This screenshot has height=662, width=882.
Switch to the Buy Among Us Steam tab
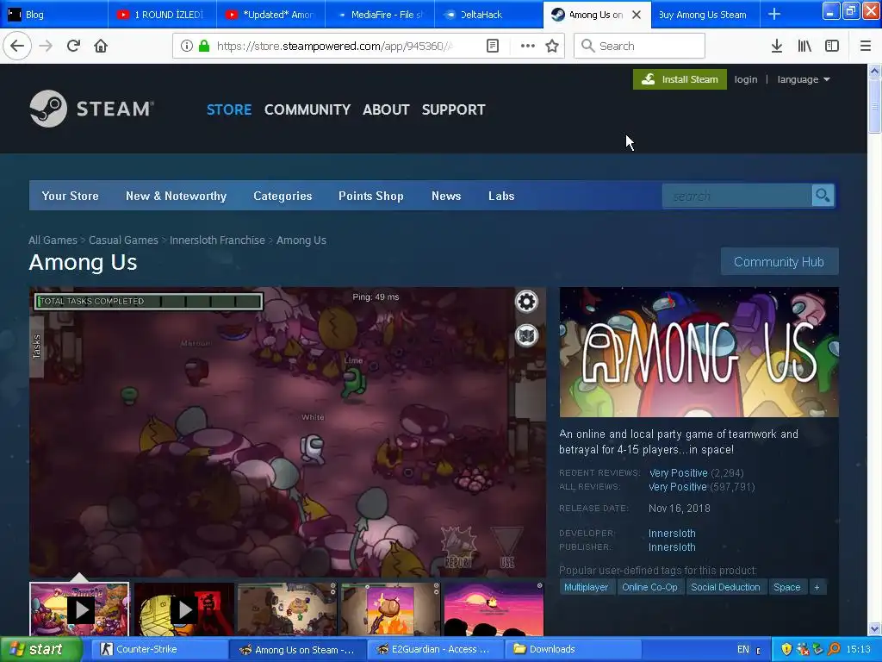click(705, 15)
